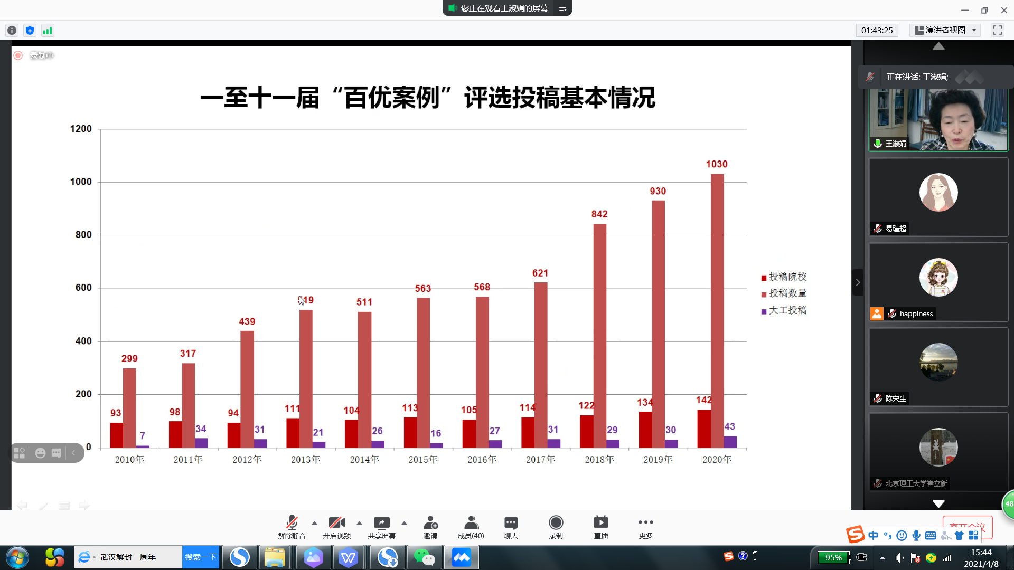Click purple 大工投稿 legend color square
The width and height of the screenshot is (1014, 570).
(x=764, y=311)
